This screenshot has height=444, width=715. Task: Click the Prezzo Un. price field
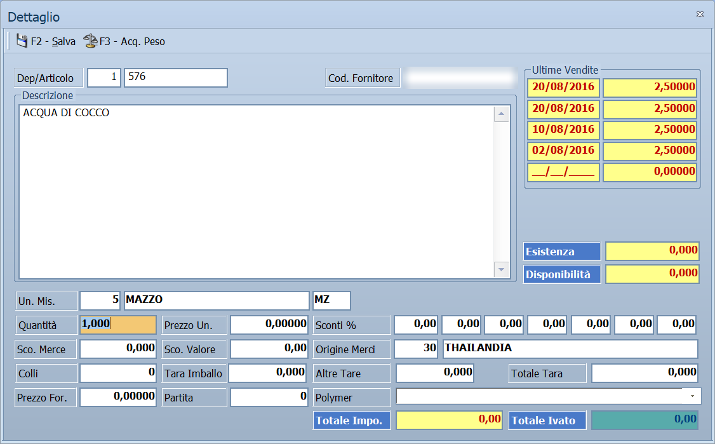[x=269, y=325]
